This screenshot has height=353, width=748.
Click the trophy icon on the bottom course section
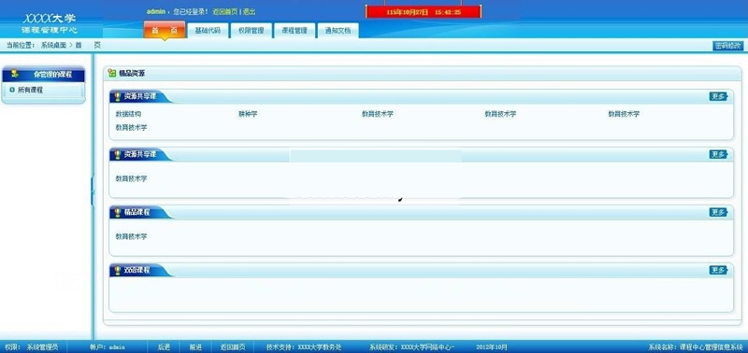(x=117, y=271)
